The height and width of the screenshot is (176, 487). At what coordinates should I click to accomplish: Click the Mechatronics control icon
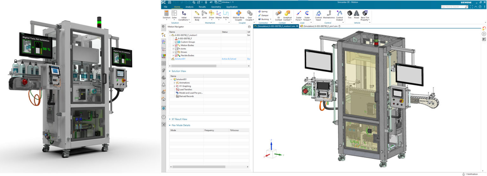coord(329,14)
